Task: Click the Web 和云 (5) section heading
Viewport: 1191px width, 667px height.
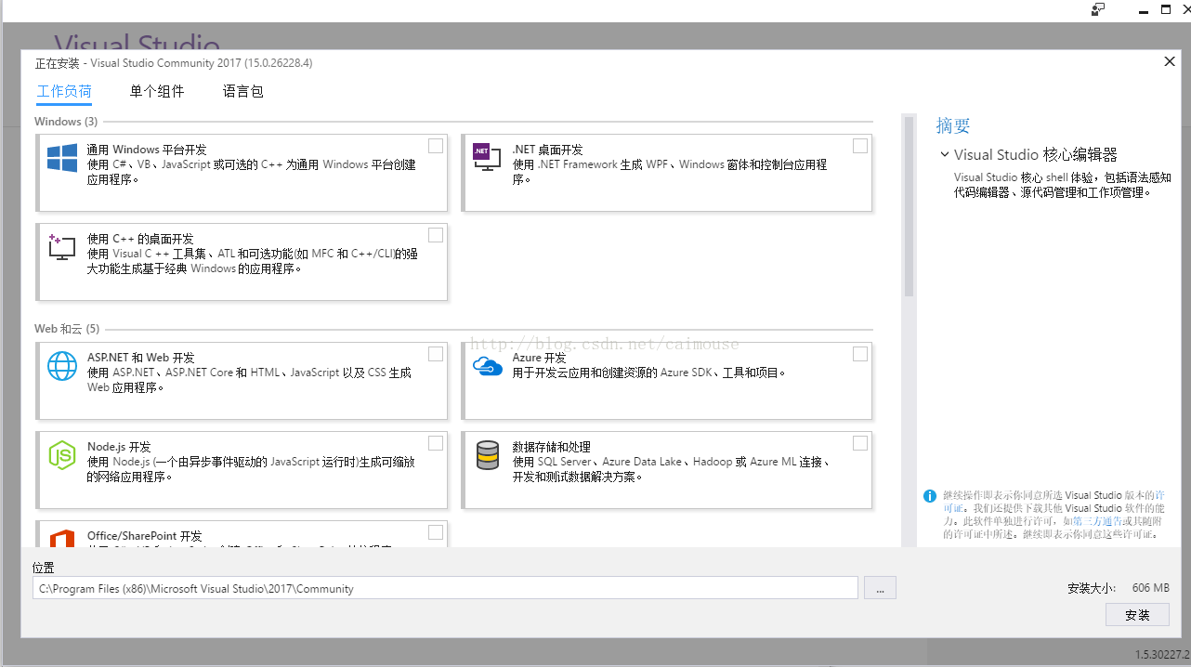Action: [x=67, y=329]
